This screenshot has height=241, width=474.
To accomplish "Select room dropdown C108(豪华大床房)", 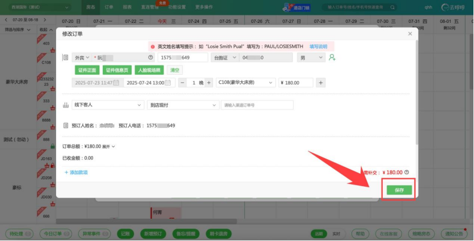I will (x=246, y=83).
